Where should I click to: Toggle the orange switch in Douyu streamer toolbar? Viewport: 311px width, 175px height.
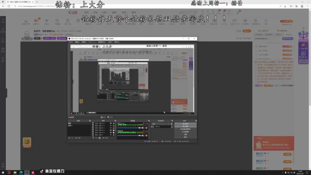click(x=36, y=21)
